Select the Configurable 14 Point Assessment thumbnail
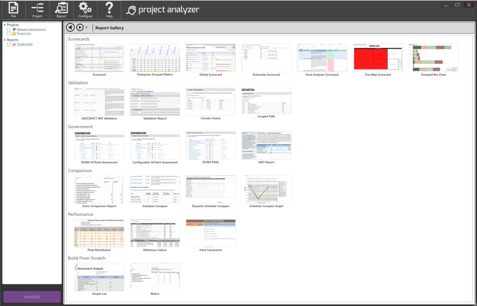The image size is (477, 306). [x=155, y=145]
